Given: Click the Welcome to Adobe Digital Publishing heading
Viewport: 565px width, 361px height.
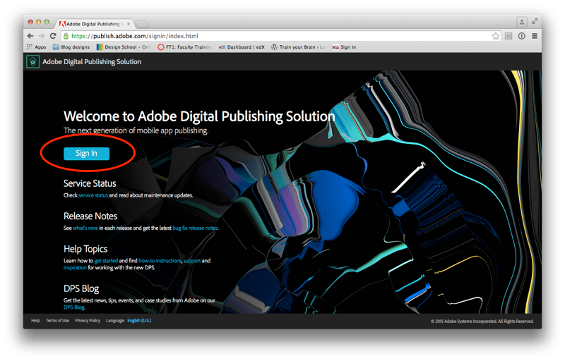Looking at the screenshot, I should tap(199, 116).
